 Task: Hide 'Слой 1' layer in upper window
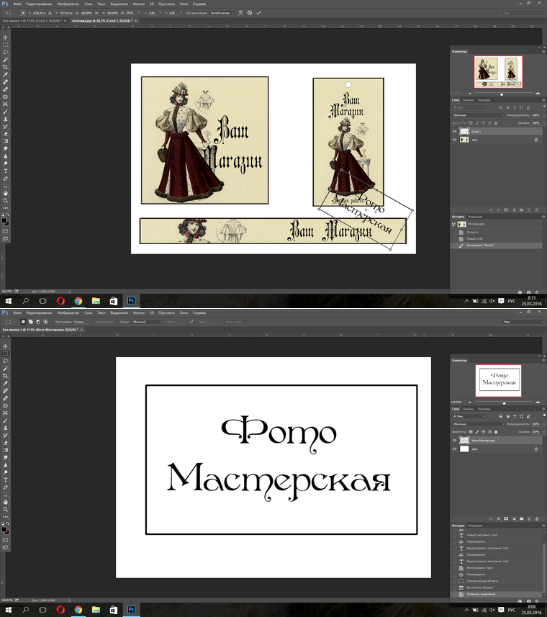(455, 132)
